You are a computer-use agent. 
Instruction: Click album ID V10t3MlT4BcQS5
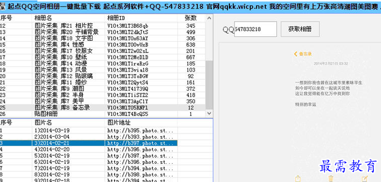coord(128,114)
